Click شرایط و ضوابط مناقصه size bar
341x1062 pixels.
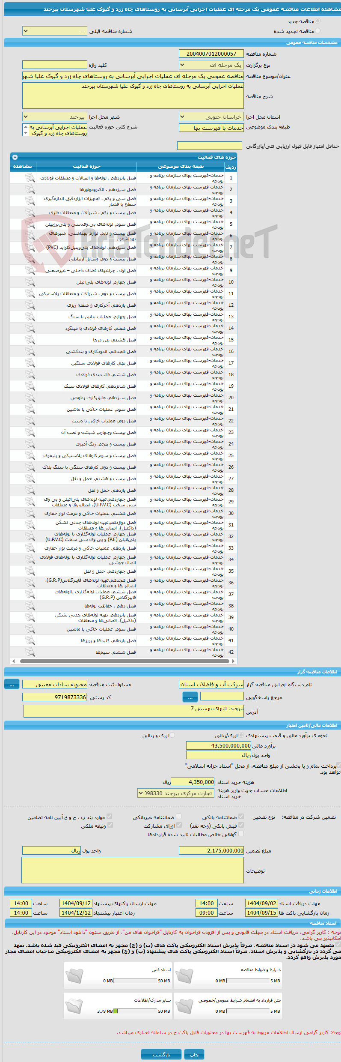[x=248, y=981]
